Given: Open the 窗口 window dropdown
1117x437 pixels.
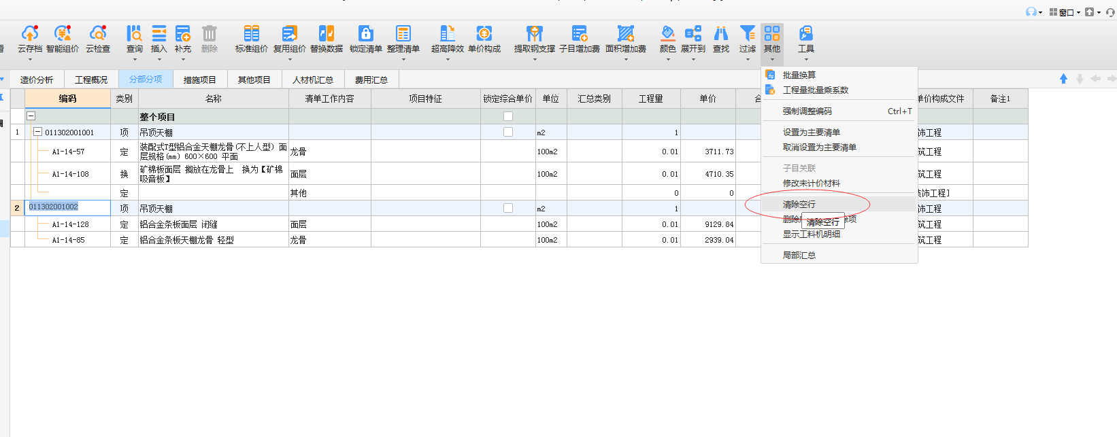Looking at the screenshot, I should (1065, 12).
